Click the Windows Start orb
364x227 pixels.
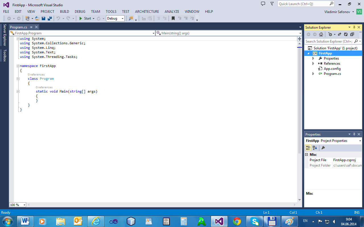pos(7,221)
